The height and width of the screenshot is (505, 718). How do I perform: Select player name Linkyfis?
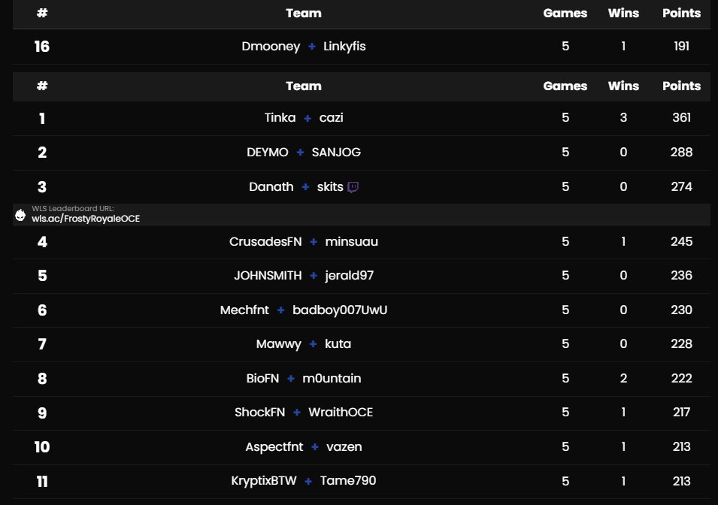coord(344,47)
